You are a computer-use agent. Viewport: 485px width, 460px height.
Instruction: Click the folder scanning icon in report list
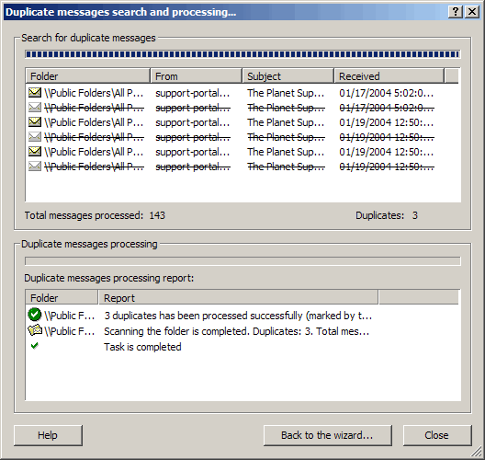(x=35, y=330)
